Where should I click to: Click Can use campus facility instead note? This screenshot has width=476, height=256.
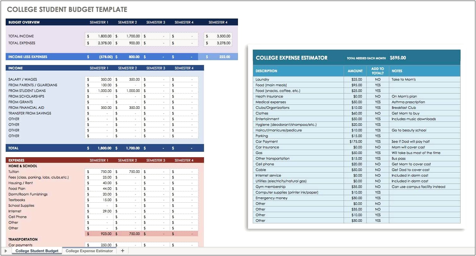[424, 187]
